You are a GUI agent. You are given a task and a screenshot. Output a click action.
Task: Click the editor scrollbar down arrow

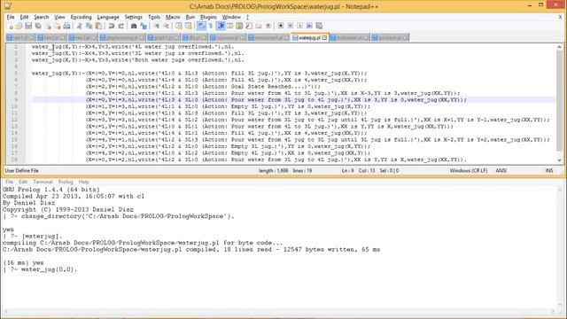tap(559, 160)
